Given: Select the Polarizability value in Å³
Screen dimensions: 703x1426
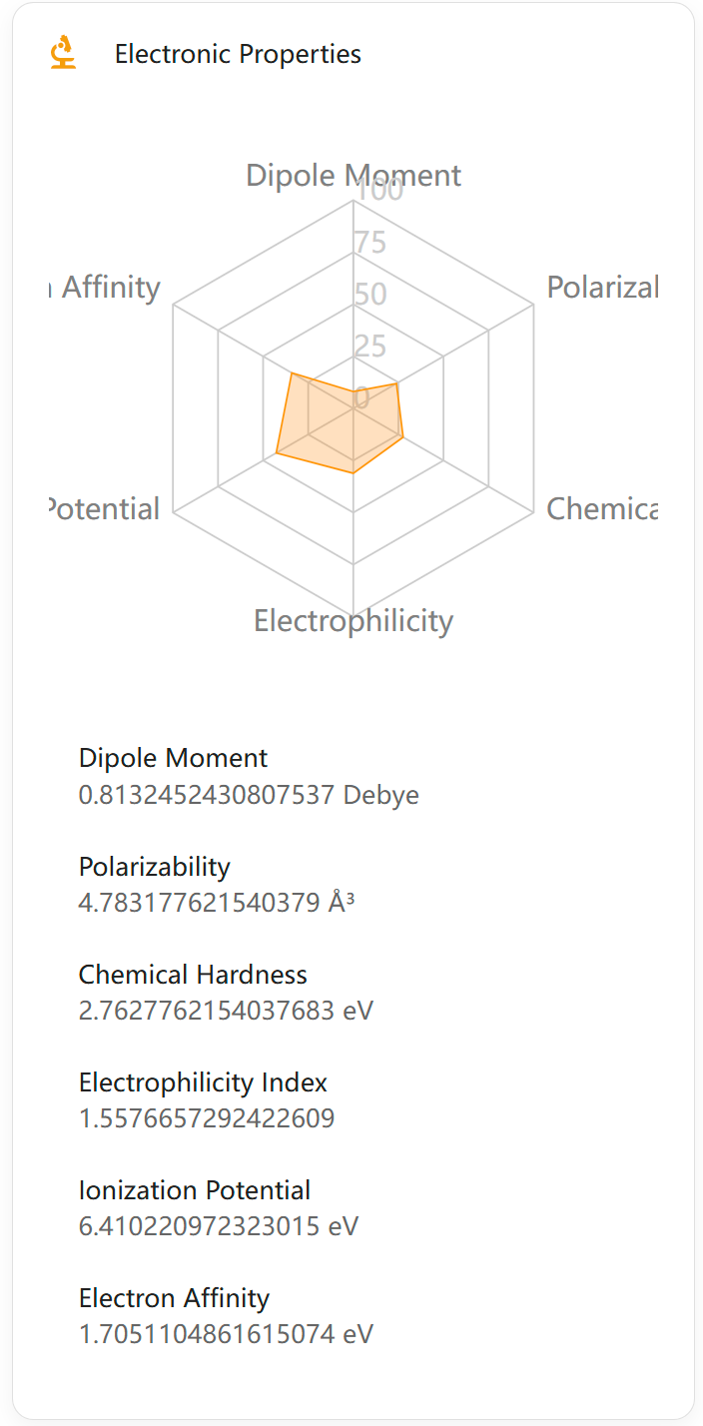Looking at the screenshot, I should (x=217, y=903).
